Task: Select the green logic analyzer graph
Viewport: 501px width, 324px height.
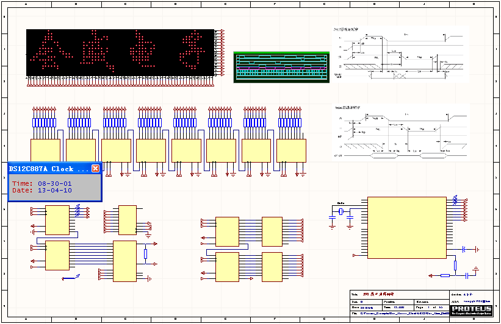Action: click(x=281, y=67)
